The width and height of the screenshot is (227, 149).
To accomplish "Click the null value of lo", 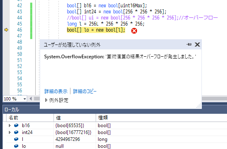I will pyautogui.click(x=60, y=146).
